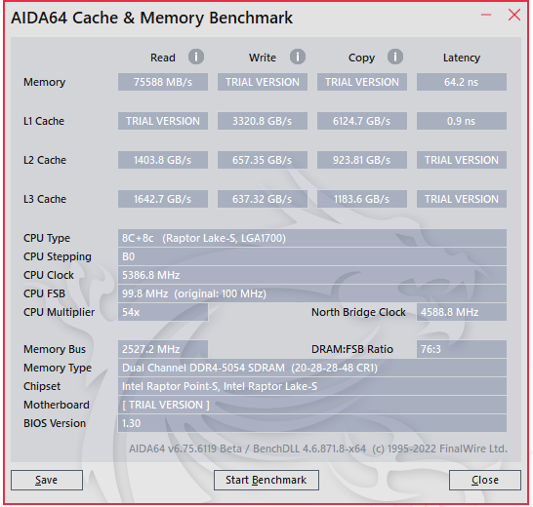Click the Memory latency value 64.2 ns
The image size is (533, 507).
coord(462,82)
